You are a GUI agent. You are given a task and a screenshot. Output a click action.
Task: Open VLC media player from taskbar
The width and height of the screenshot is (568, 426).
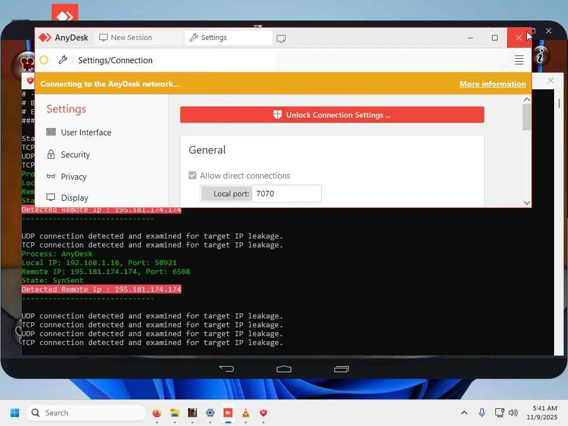[x=246, y=413]
